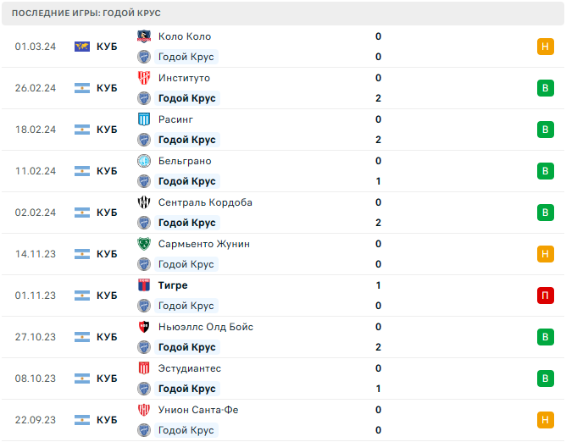The height and width of the screenshot is (442, 566).
Task: Click the Tigre team crest
Action: 143,285
